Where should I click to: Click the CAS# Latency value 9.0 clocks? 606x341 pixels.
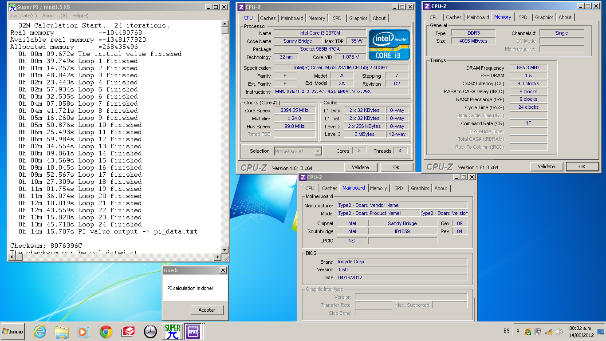[528, 83]
